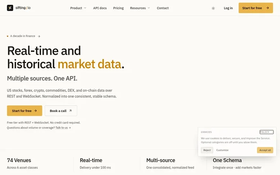Click 'Delivery under 100 ms' text
The height and width of the screenshot is (175, 280).
95,168
